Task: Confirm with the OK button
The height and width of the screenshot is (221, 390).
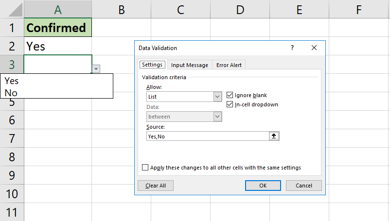Action: tap(263, 186)
